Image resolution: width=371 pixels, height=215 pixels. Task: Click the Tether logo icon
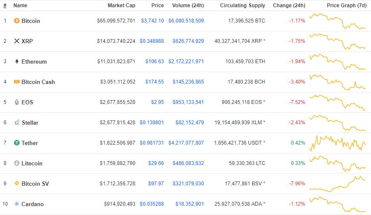pyautogui.click(x=17, y=143)
